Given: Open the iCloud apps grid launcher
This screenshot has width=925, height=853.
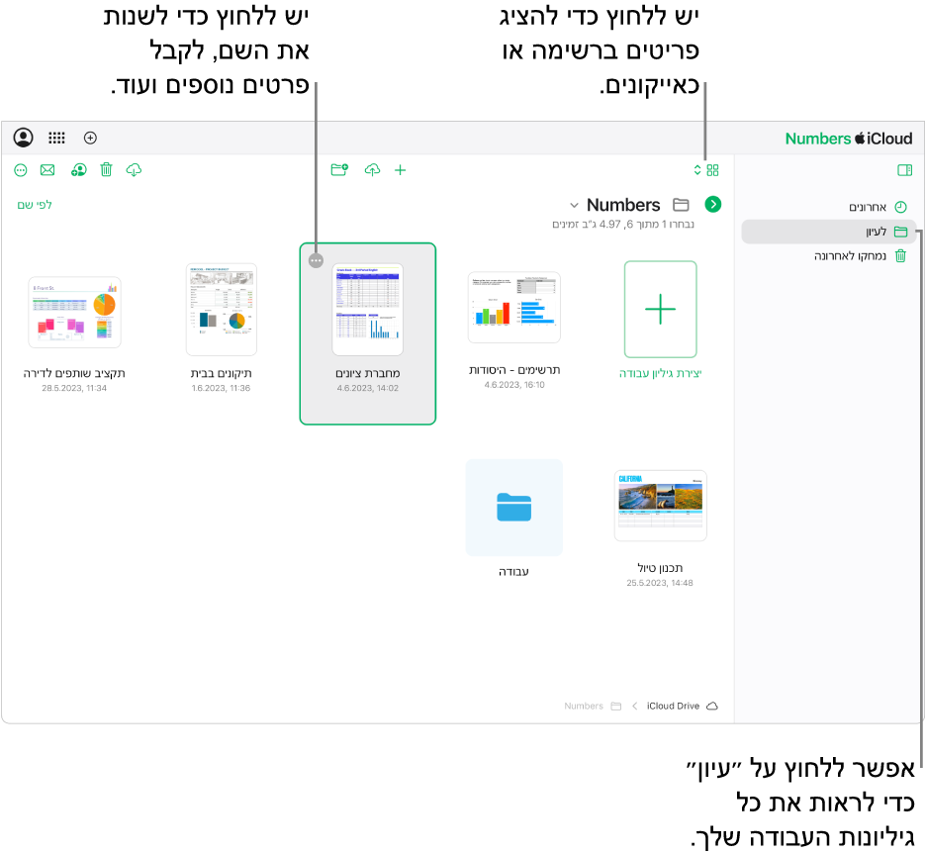Looking at the screenshot, I should coord(56,138).
